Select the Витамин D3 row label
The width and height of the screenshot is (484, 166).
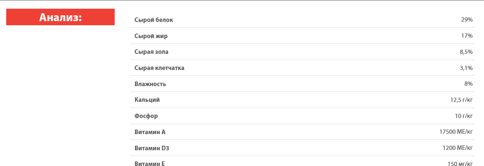[x=152, y=148]
